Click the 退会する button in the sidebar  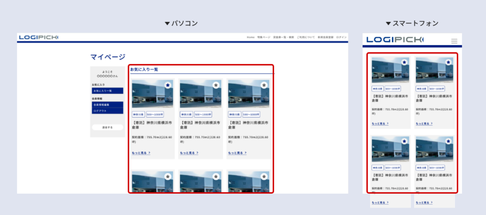[108, 127]
